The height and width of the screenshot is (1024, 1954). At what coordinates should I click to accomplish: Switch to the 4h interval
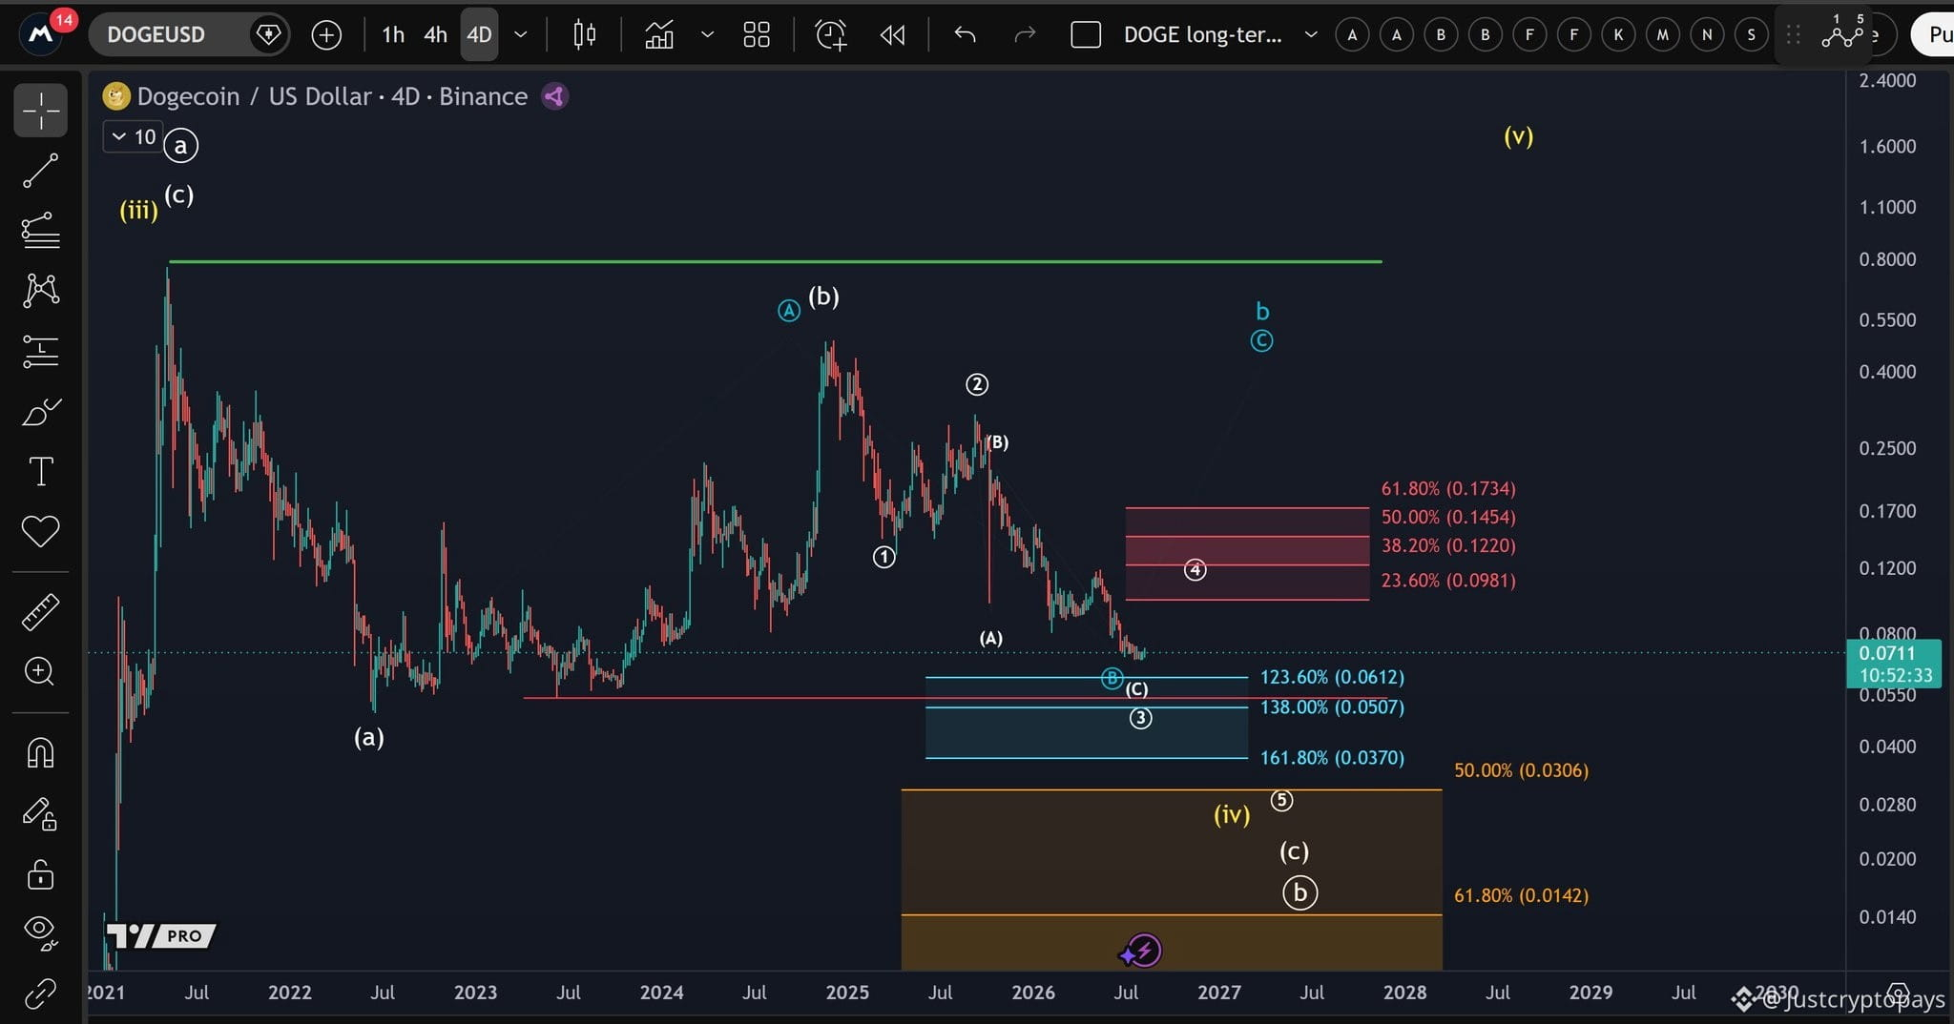point(435,35)
